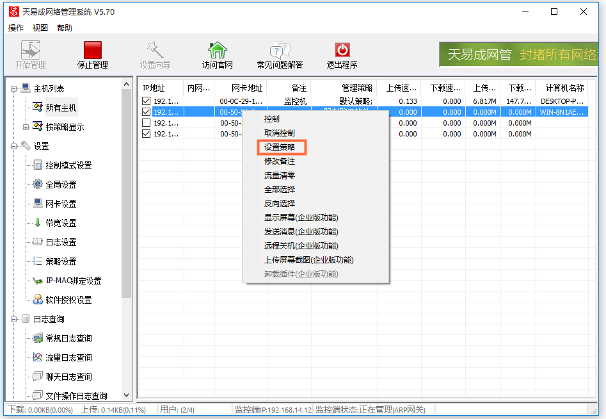Choose 控制 in the context menu
This screenshot has width=606, height=419.
pos(315,119)
